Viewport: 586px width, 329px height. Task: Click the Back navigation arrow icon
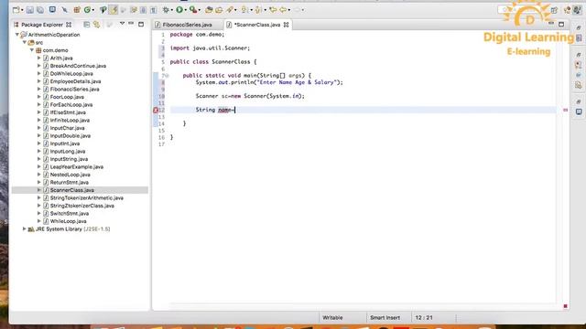[283, 10]
